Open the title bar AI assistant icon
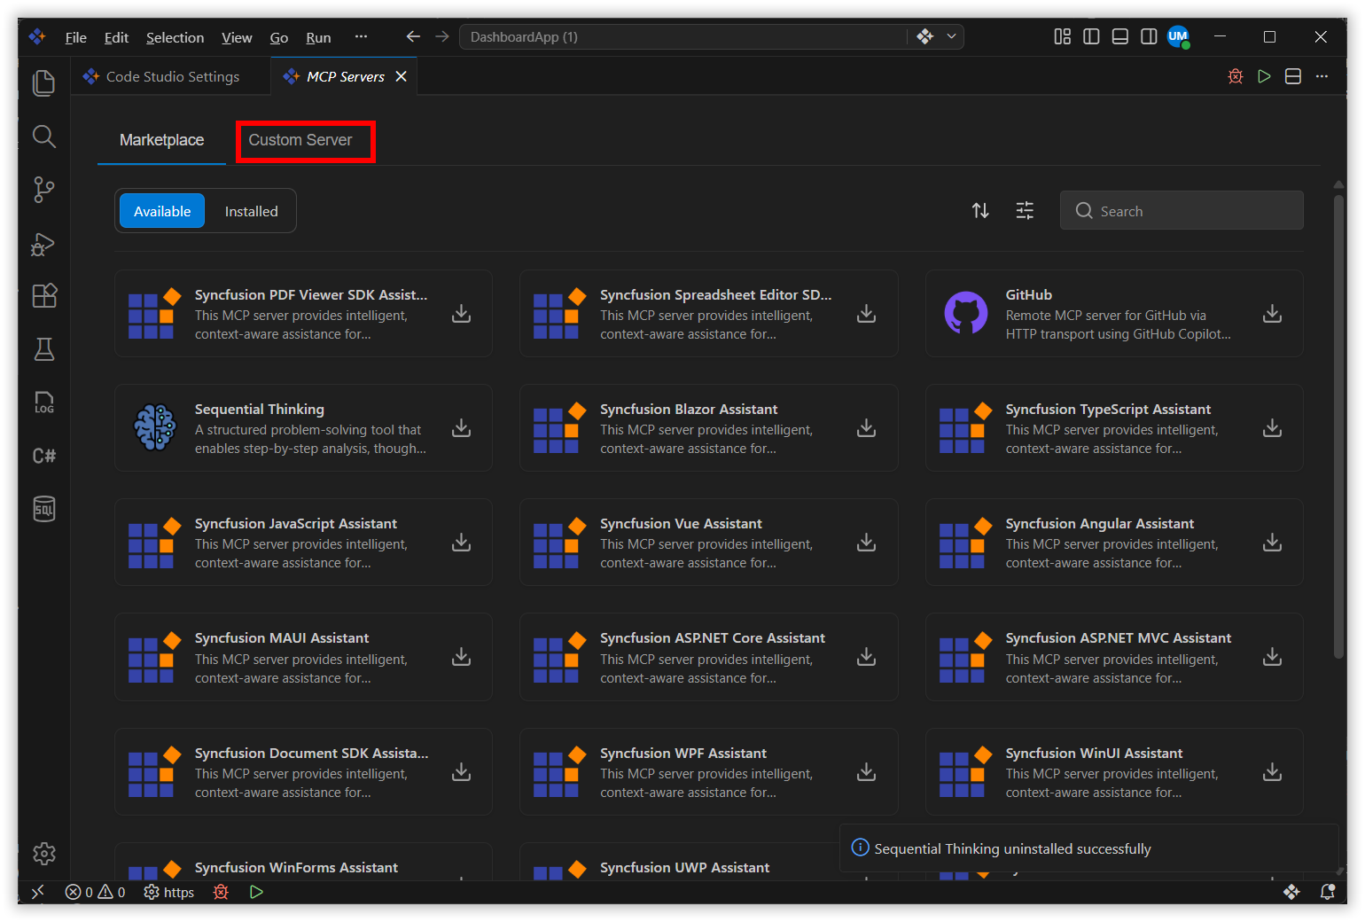Screen dimensions: 1365x922 click(925, 36)
